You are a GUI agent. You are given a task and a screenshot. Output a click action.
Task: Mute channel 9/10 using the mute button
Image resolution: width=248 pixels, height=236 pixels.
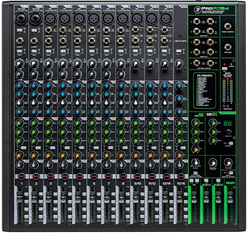[x=138, y=176]
